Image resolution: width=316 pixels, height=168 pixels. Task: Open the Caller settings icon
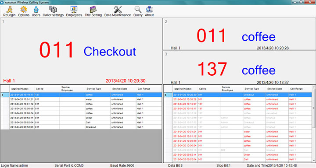point(53,10)
